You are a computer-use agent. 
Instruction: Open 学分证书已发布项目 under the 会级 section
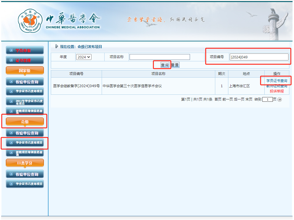(25, 142)
